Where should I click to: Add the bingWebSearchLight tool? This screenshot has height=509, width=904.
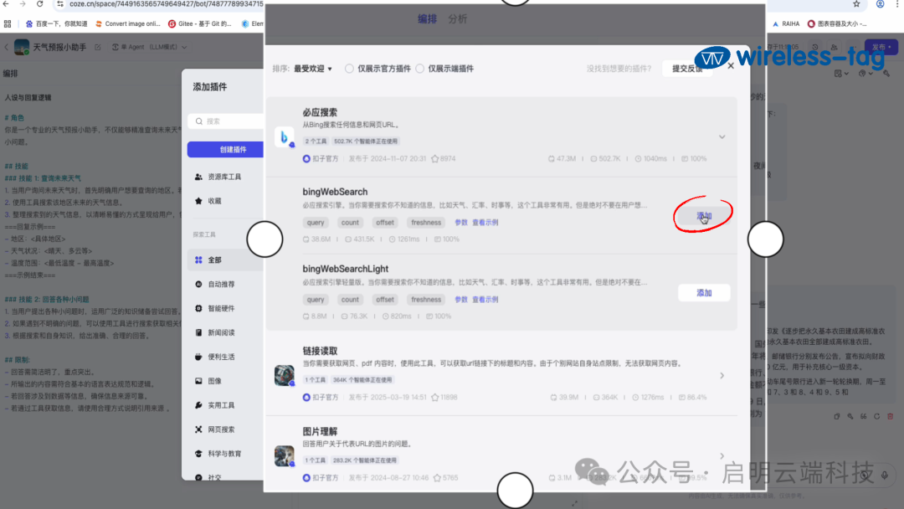coord(704,293)
